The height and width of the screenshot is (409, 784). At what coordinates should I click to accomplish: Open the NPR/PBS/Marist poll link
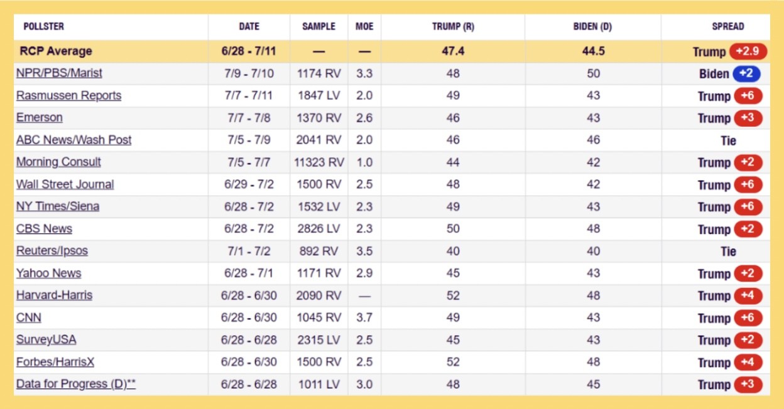59,73
